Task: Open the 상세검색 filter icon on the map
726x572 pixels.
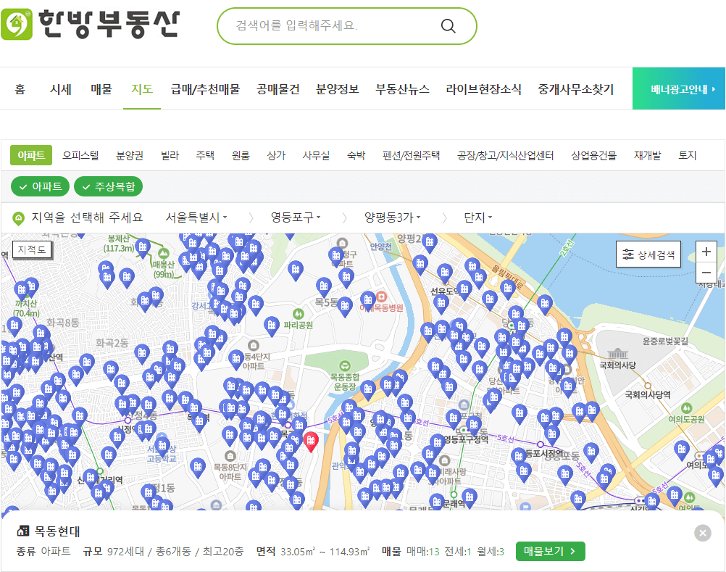Action: tap(627, 255)
